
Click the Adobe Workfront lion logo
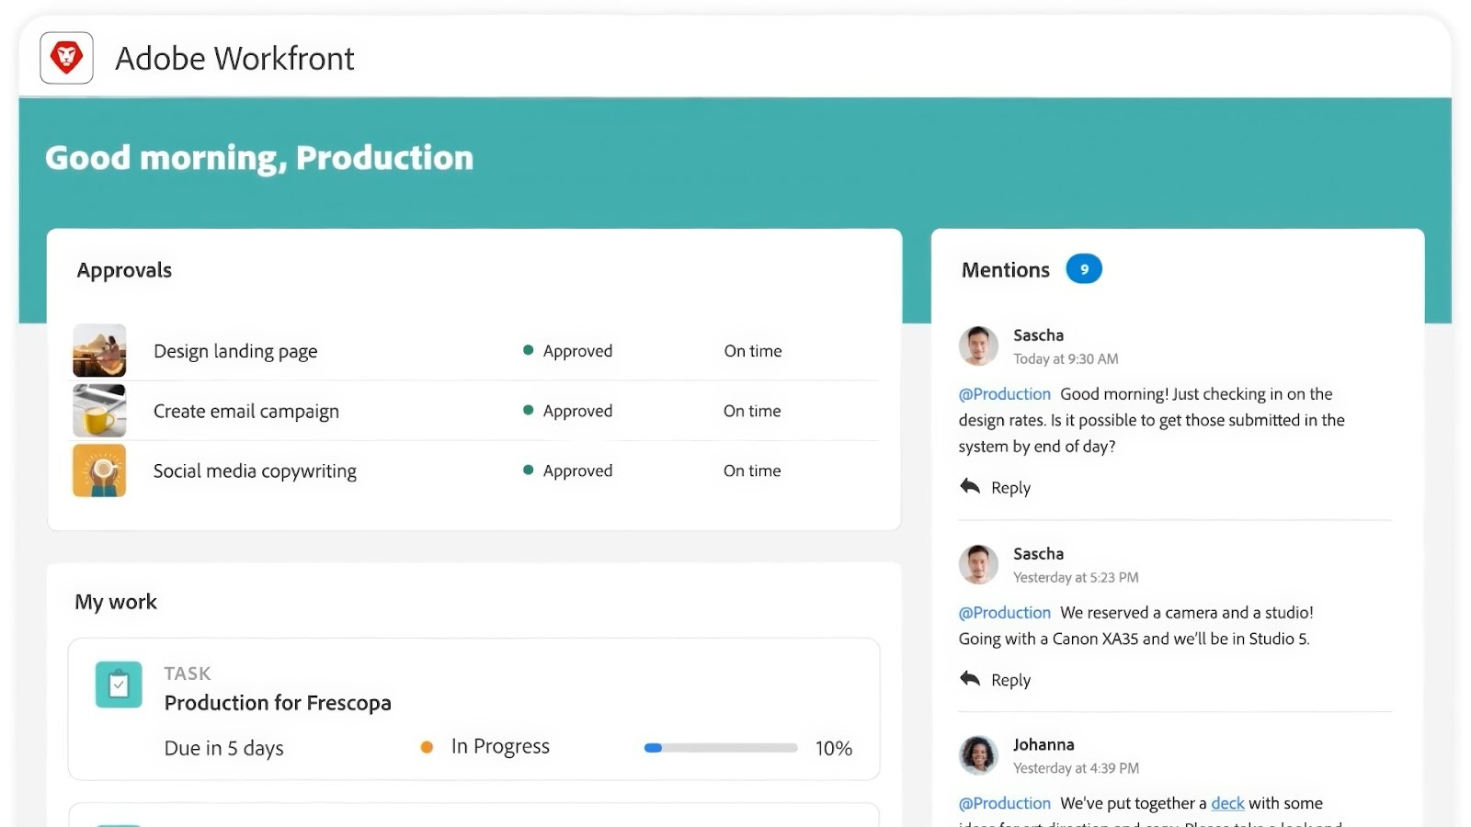point(65,57)
